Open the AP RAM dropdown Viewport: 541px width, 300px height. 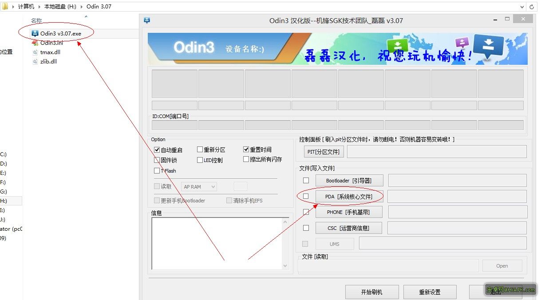[x=199, y=187]
